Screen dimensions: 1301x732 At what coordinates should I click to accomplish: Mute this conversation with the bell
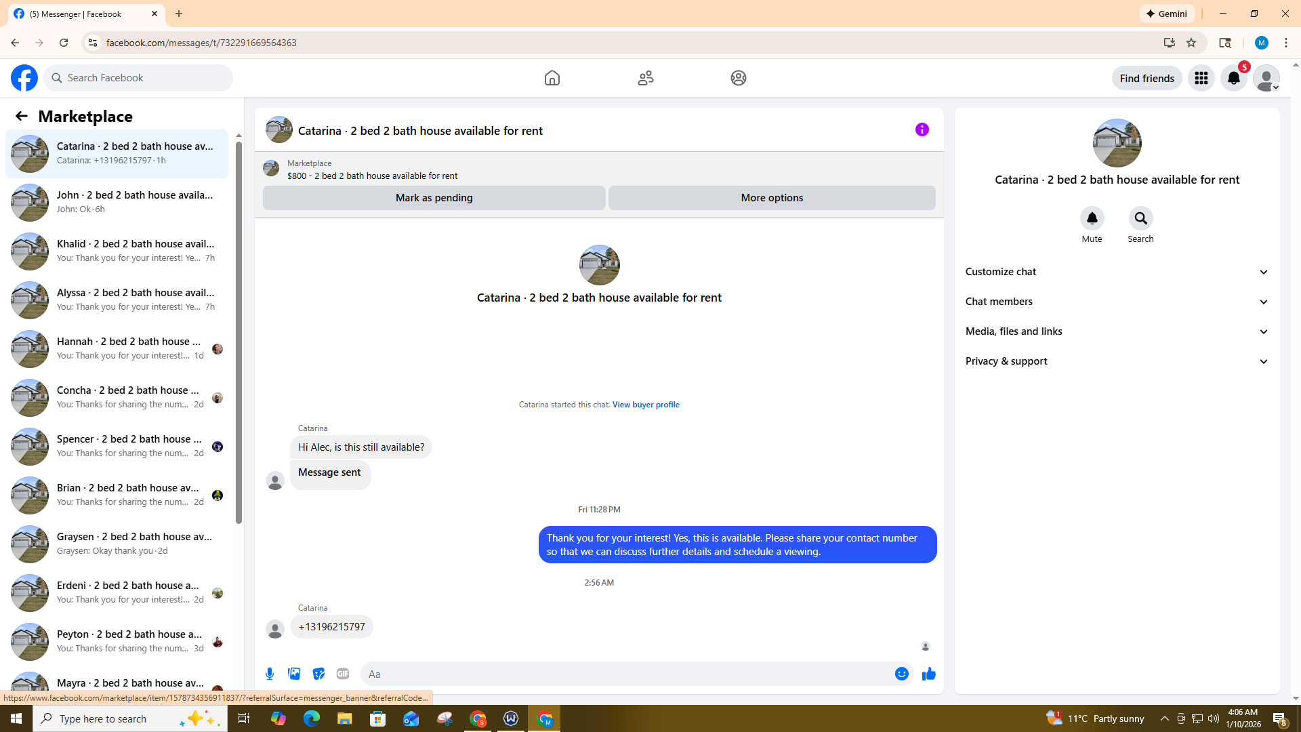tap(1092, 218)
